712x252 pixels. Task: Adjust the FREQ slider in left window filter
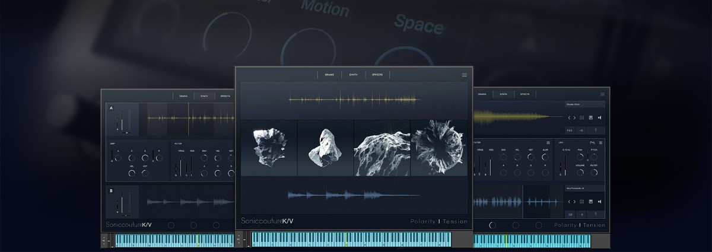coord(180,166)
